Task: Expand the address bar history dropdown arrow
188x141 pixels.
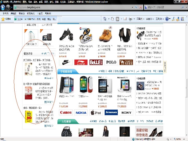Action: (x=132, y=7)
